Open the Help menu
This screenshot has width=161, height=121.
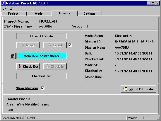[x=12, y=8]
